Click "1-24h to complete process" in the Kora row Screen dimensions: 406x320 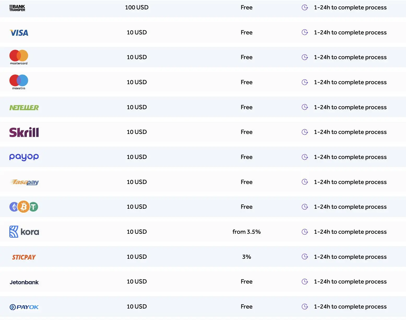(x=350, y=232)
